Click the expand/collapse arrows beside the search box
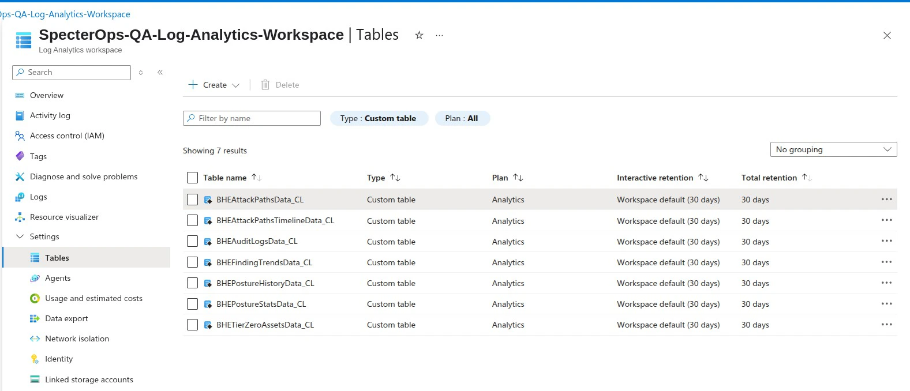Screen dimensions: 910x391 click(x=141, y=73)
